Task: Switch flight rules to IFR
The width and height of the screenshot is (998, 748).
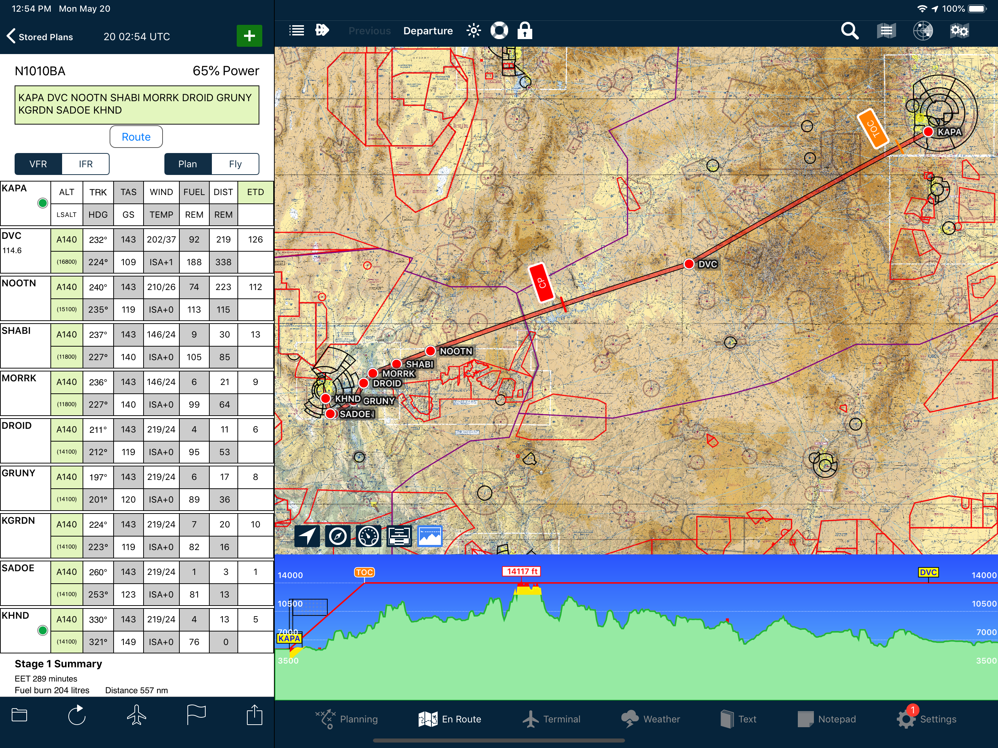Action: point(85,164)
